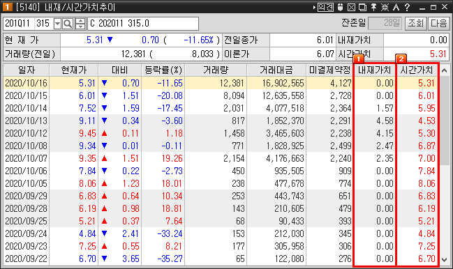Click the stepper arrows next to search icon
This screenshot has width=453, height=269.
click(x=80, y=24)
